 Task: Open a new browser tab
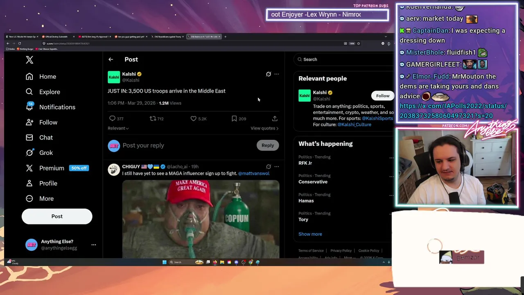pyautogui.click(x=226, y=37)
